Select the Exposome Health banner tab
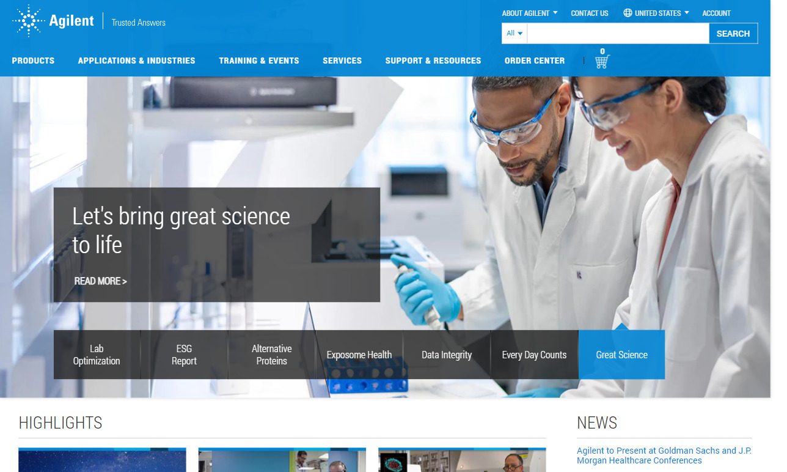This screenshot has height=472, width=787. (359, 355)
